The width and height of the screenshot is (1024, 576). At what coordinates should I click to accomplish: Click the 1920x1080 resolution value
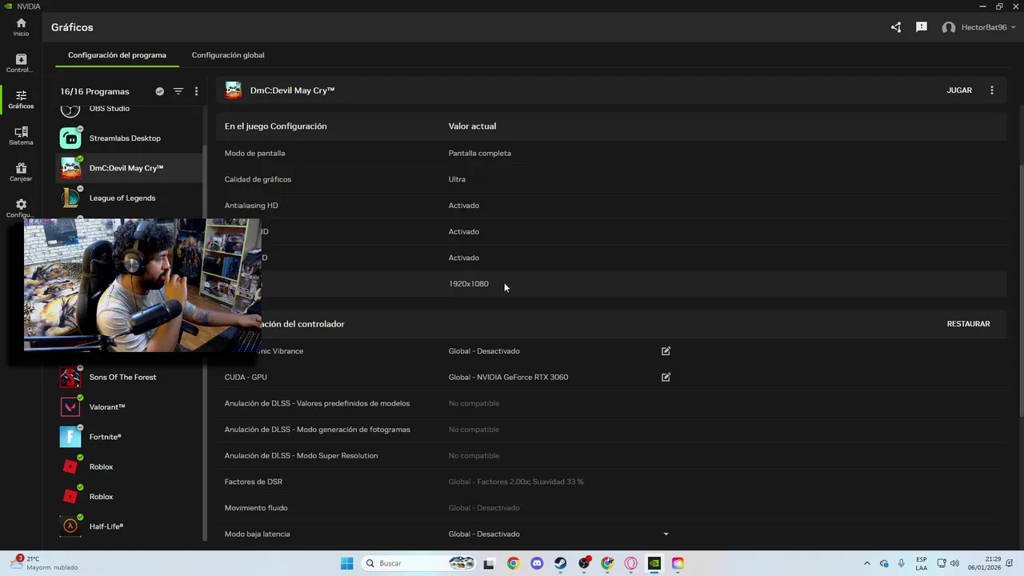pos(468,284)
